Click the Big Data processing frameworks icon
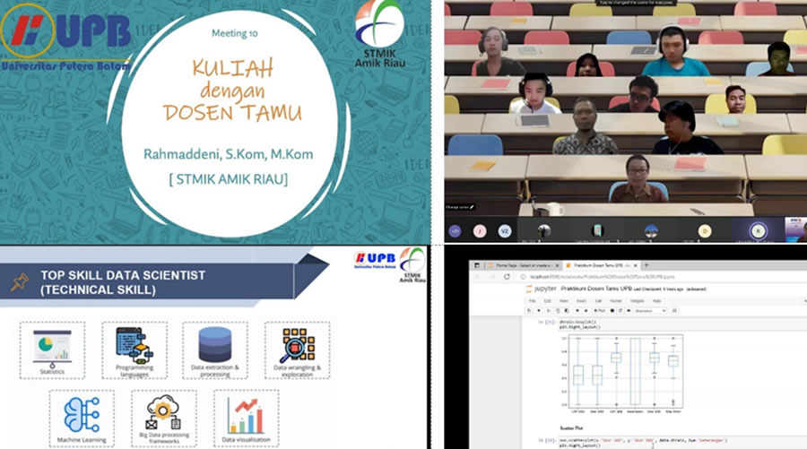807x449 pixels. pyautogui.click(x=163, y=413)
